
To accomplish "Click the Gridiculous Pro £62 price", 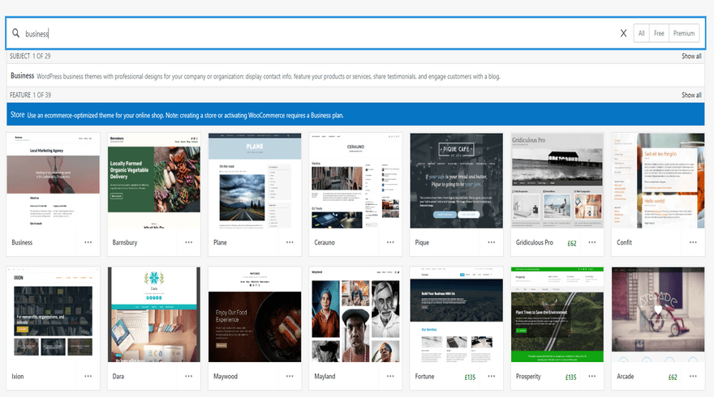I will (572, 243).
